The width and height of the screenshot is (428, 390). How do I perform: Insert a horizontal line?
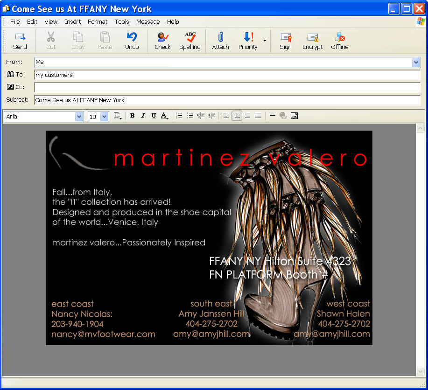coord(273,116)
